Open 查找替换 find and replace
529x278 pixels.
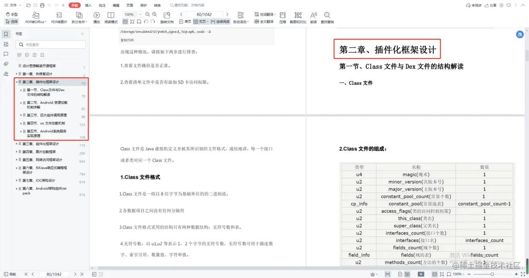click(327, 18)
